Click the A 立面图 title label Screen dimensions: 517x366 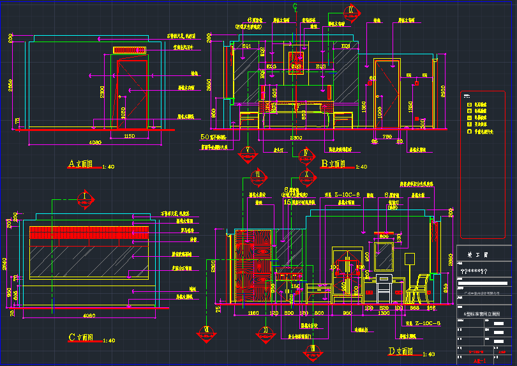(80, 164)
